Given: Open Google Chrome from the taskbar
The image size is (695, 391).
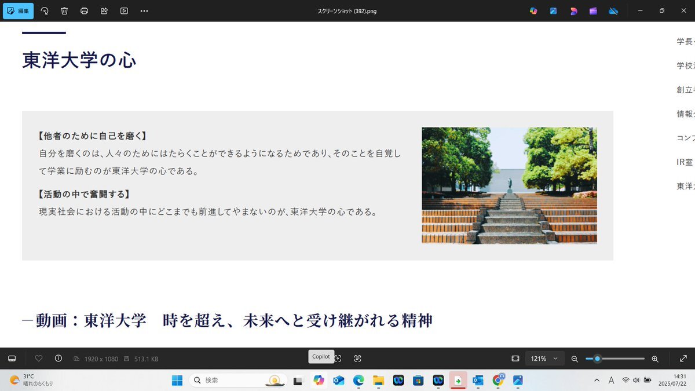Looking at the screenshot, I should (x=498, y=380).
